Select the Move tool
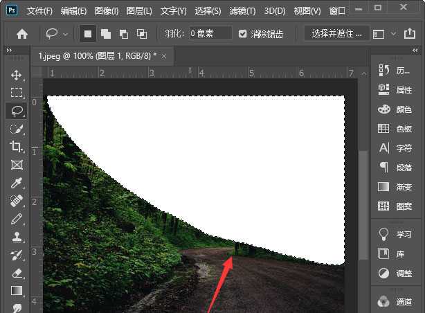Screen dimensions: 425x313 click(x=17, y=75)
